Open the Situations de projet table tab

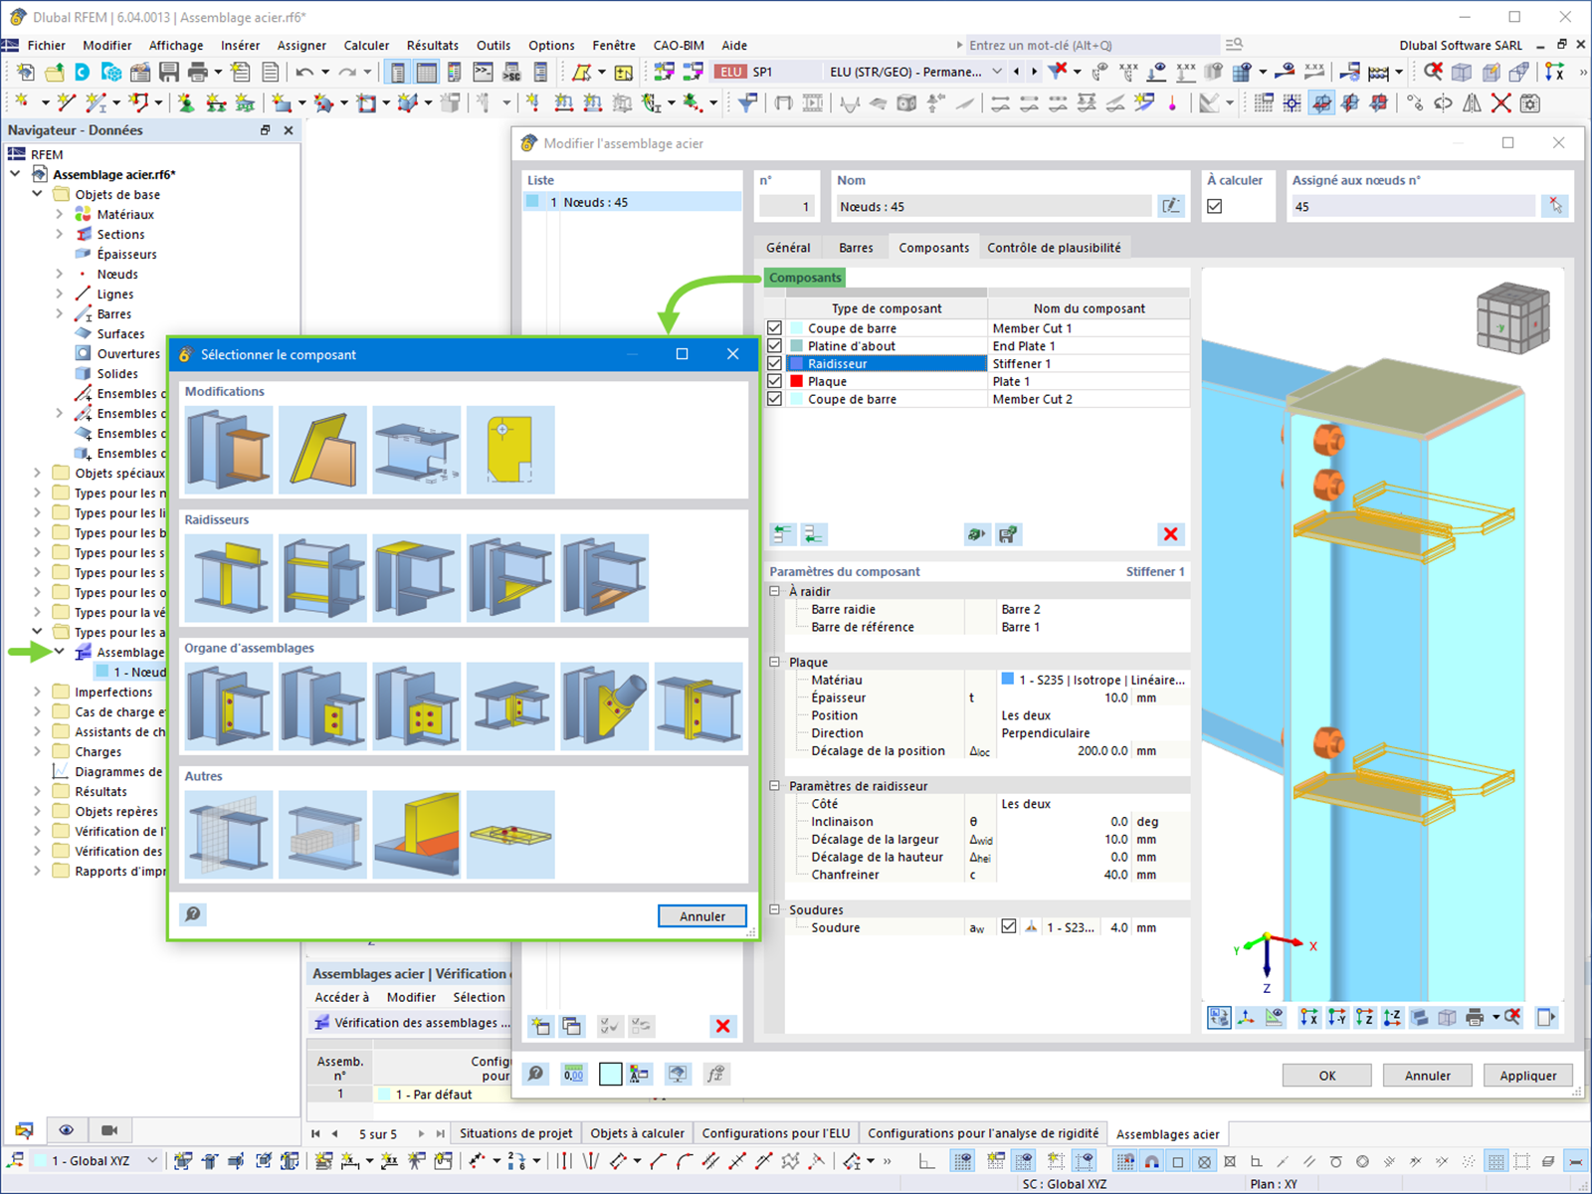[515, 1133]
